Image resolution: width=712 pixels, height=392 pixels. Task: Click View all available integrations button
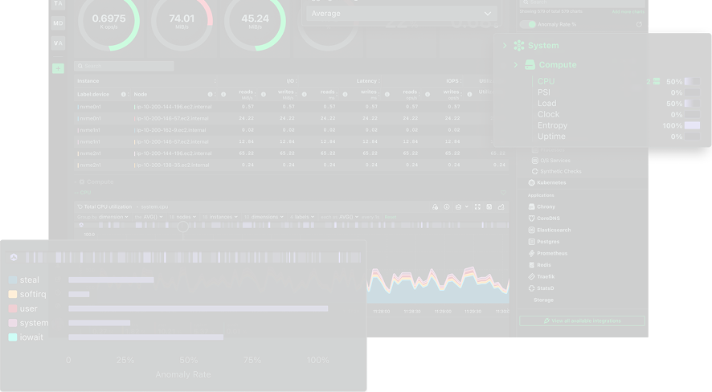[x=582, y=321]
